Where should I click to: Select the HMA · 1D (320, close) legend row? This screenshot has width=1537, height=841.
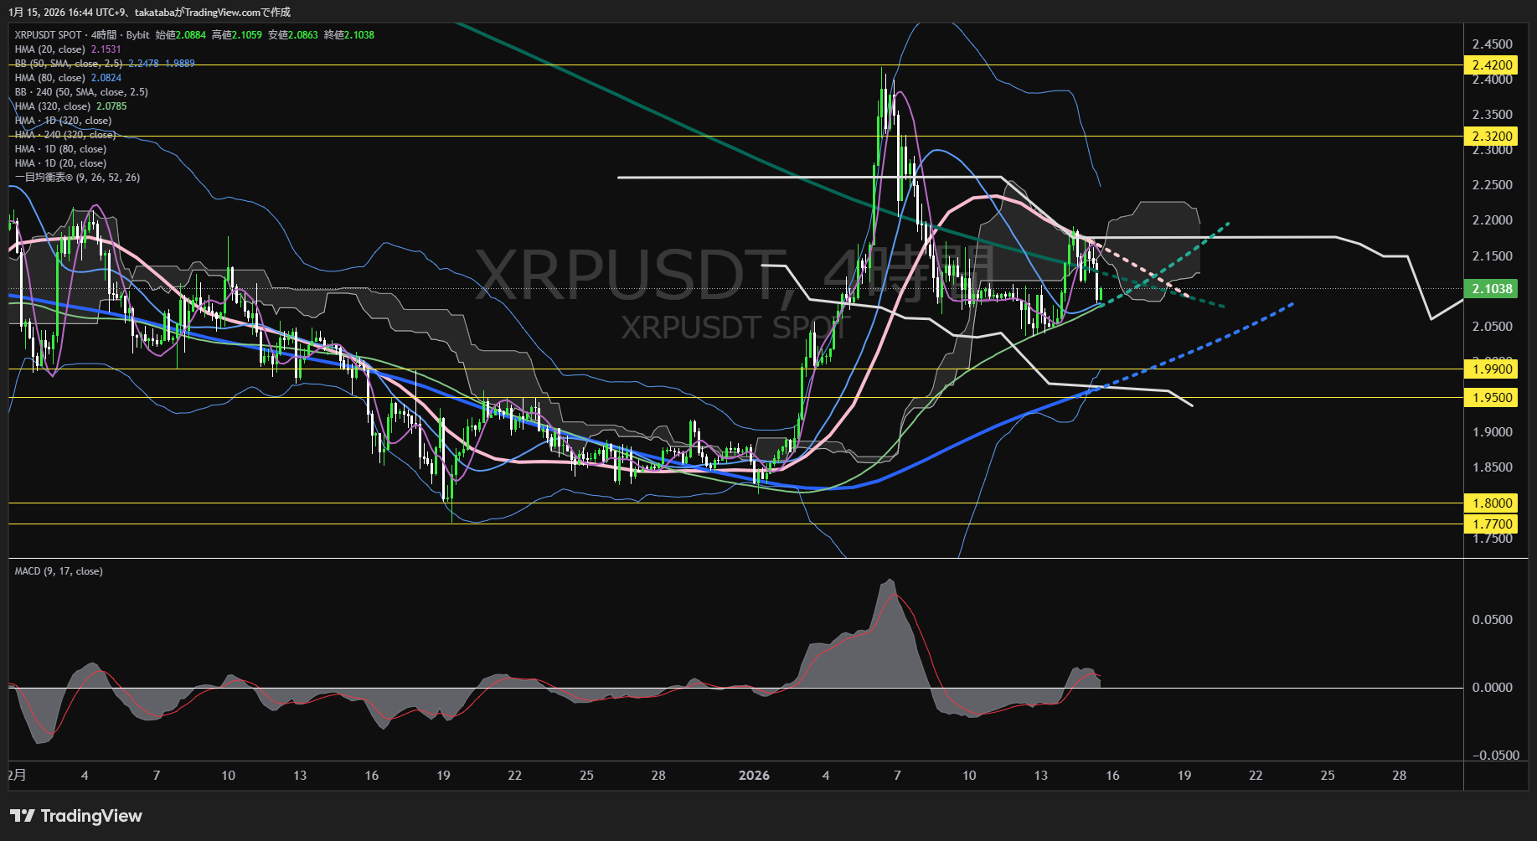coord(63,121)
